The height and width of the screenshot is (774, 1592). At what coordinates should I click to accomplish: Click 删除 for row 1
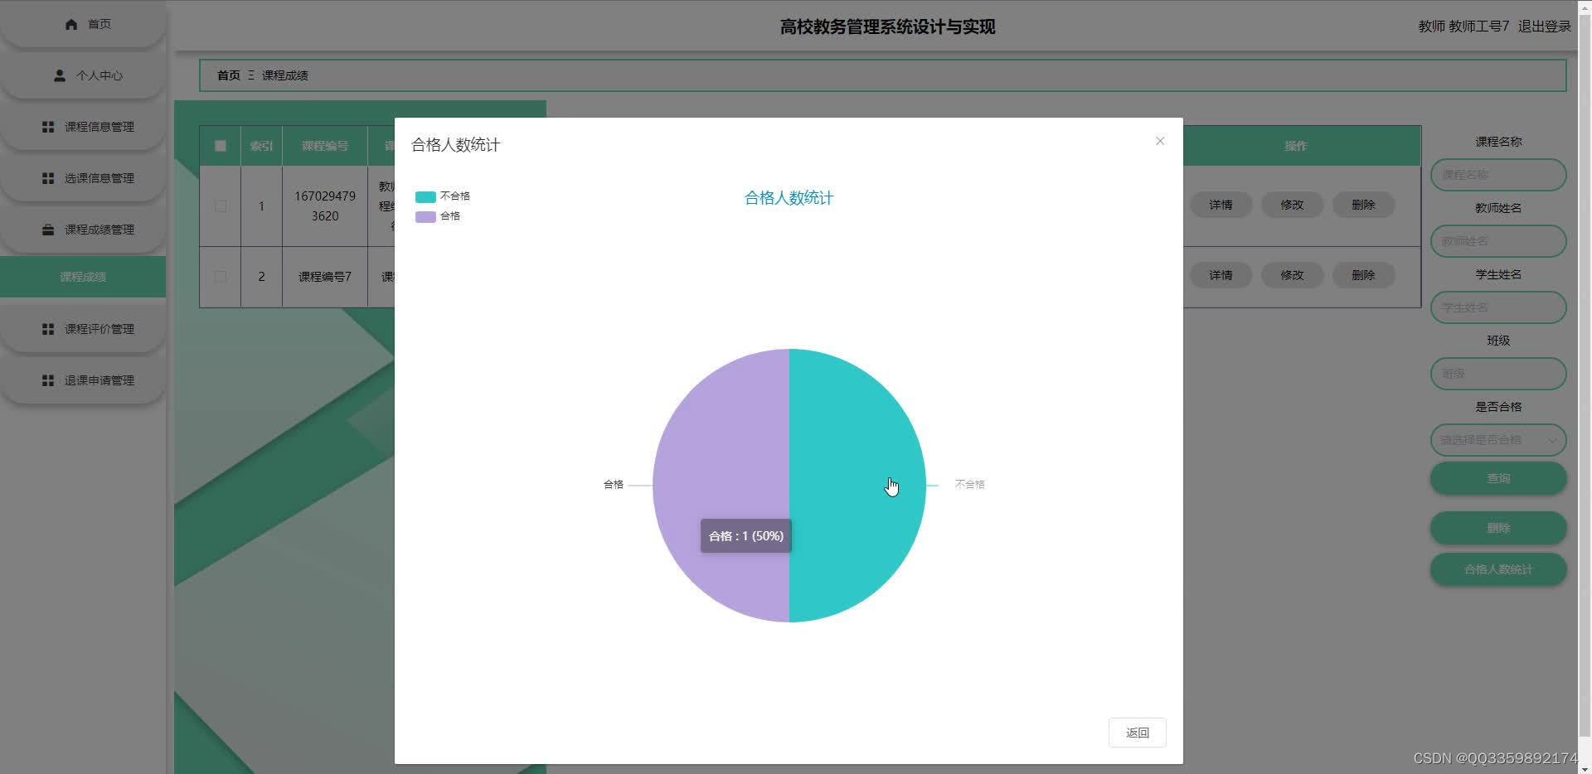(1363, 205)
